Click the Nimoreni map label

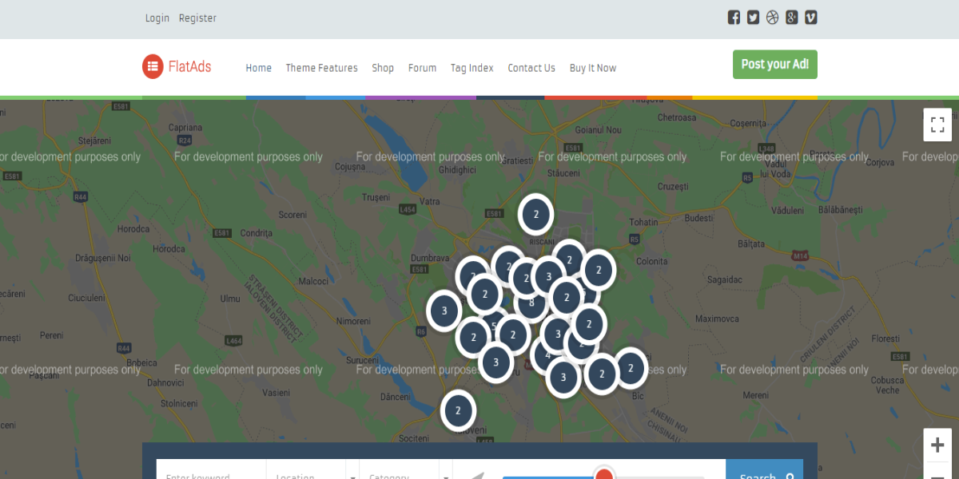353,321
